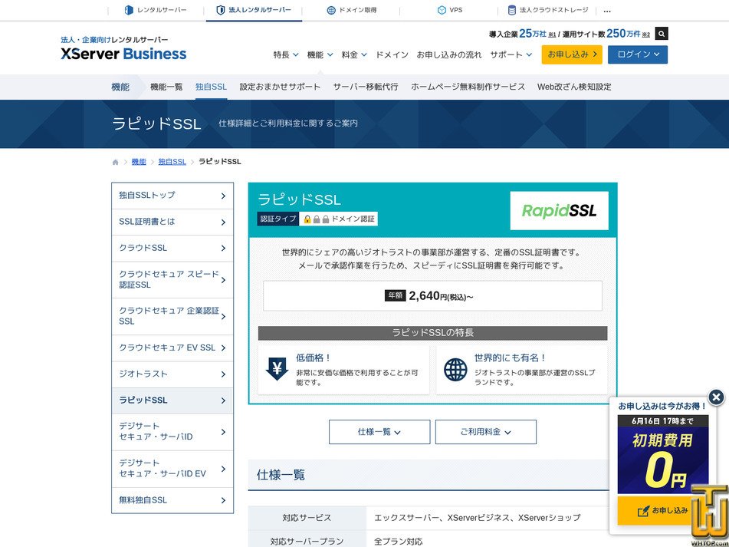729x547 pixels.
Task: Click the domain globe icon in top bar
Action: [331, 10]
